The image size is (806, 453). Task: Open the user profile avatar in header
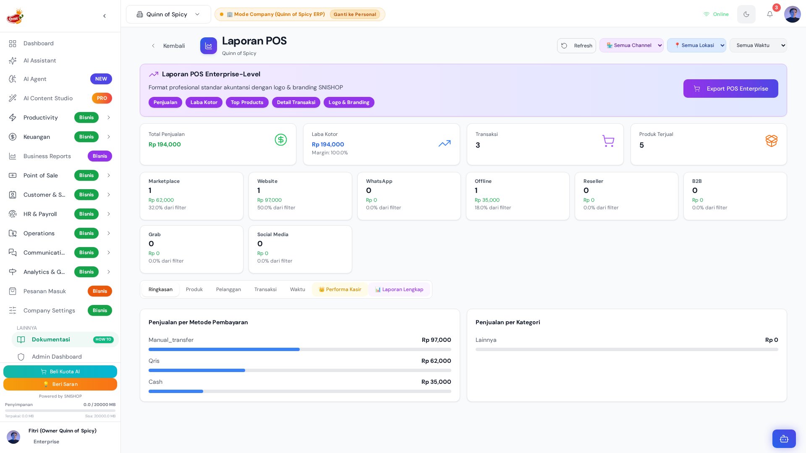(793, 14)
